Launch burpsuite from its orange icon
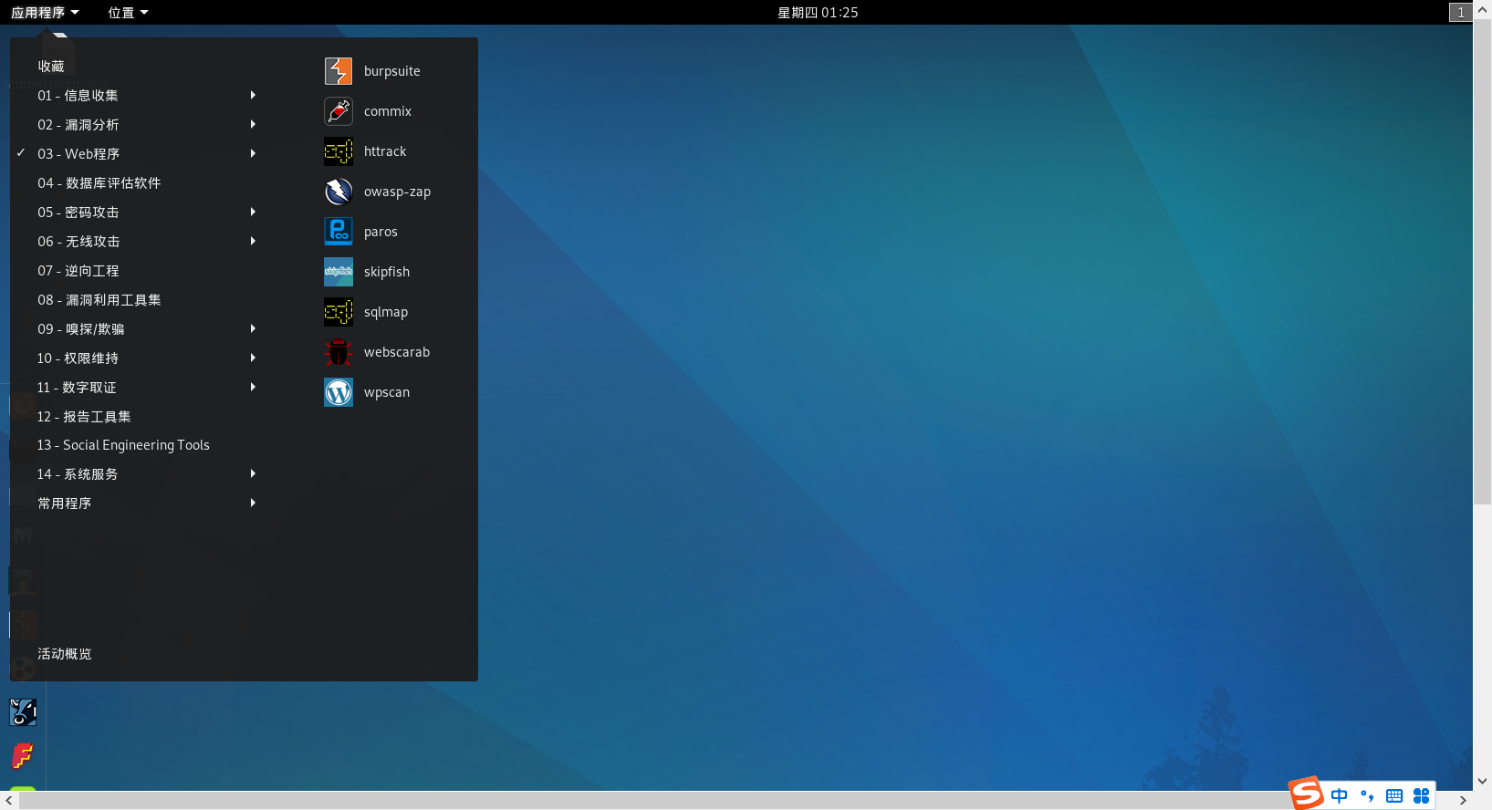Viewport: 1492px width, 810px height. tap(339, 71)
